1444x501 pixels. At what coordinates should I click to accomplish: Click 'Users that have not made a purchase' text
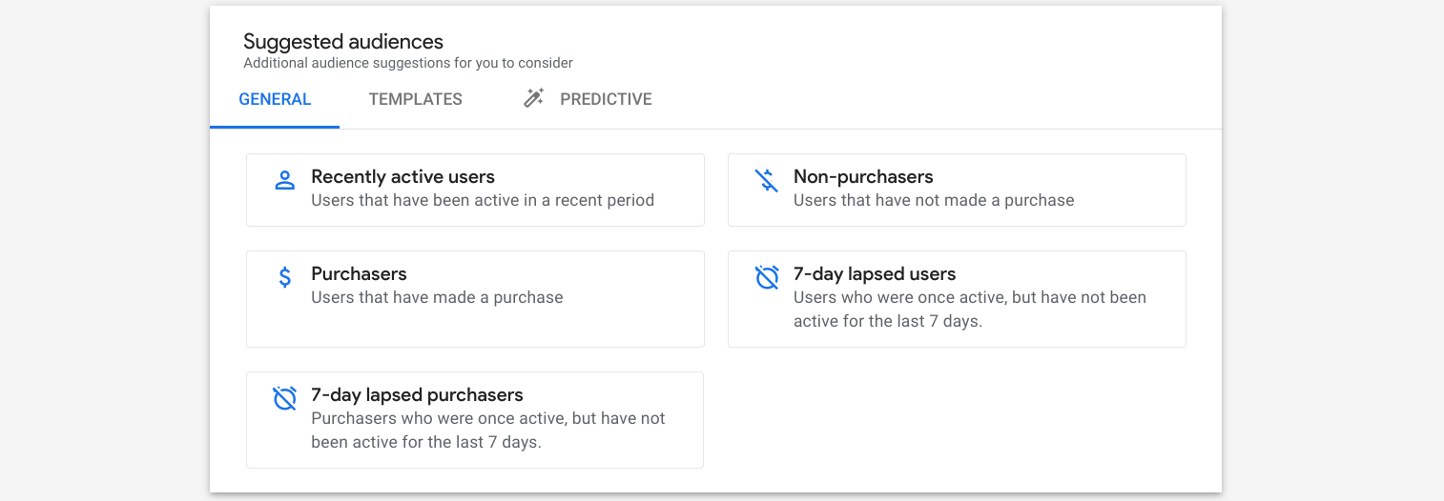point(933,201)
